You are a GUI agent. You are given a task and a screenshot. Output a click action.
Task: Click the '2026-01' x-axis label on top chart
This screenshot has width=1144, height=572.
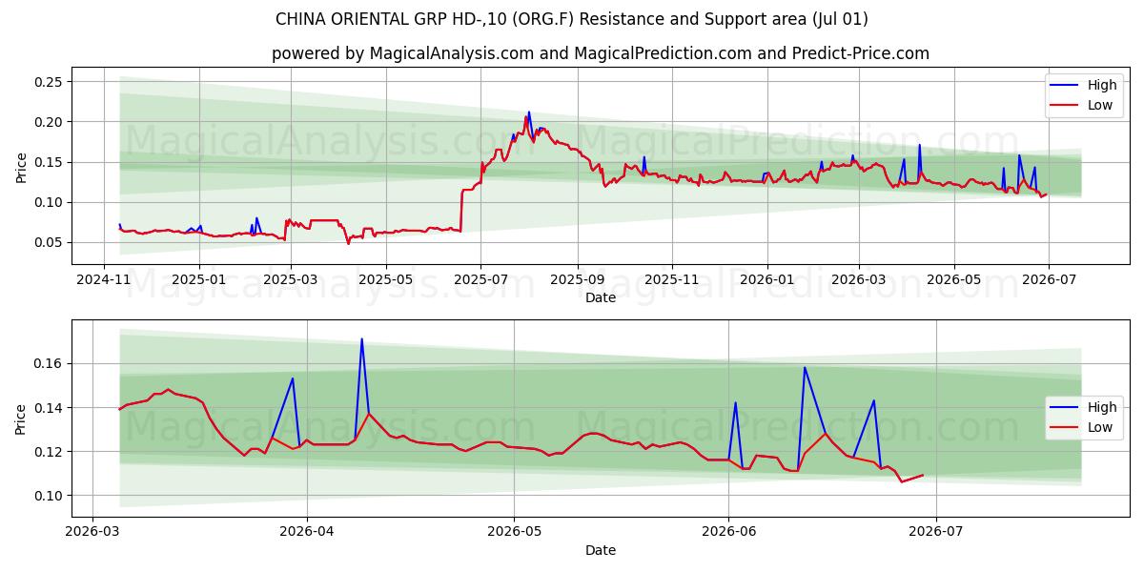767,279
